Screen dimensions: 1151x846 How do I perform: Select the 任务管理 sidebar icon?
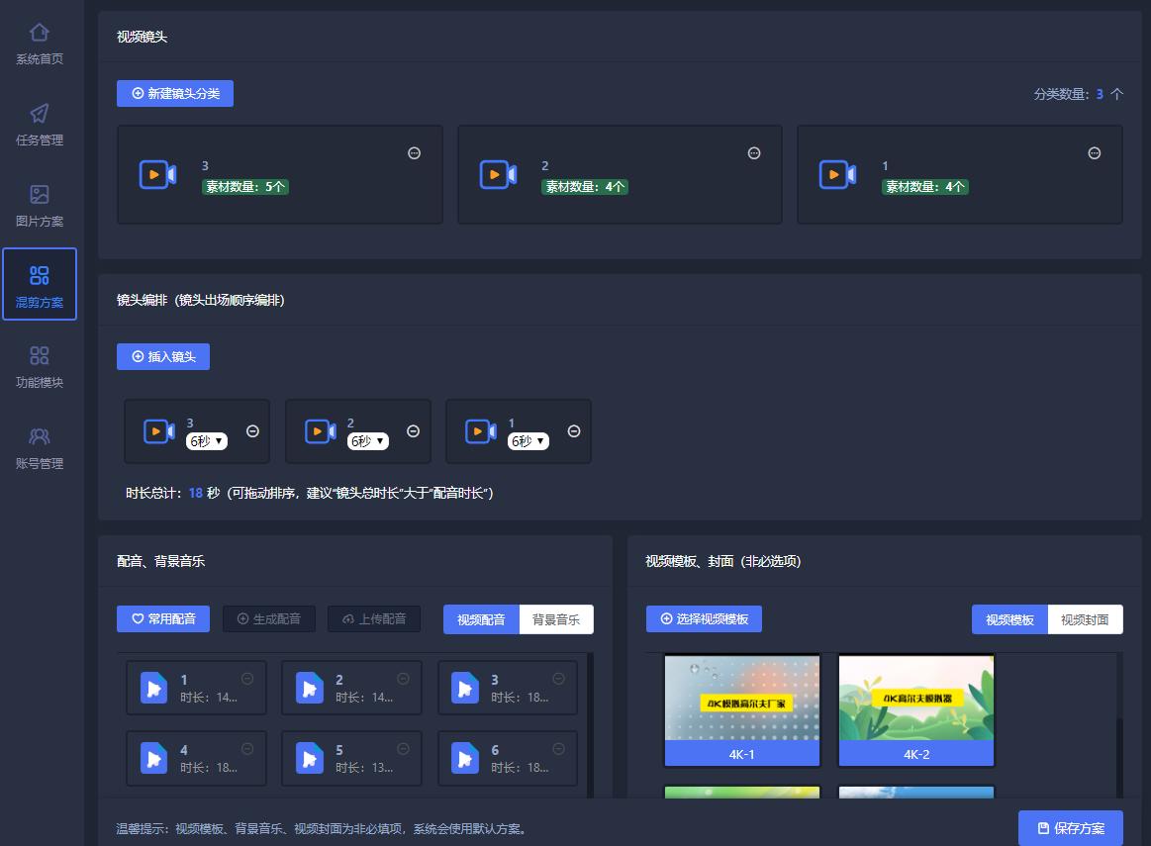(39, 119)
